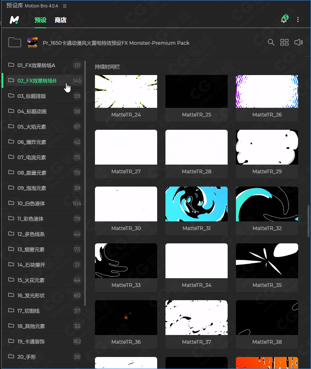Click the folder icon of 10_白色液体 row
This screenshot has width=311, height=369.
click(x=11, y=203)
